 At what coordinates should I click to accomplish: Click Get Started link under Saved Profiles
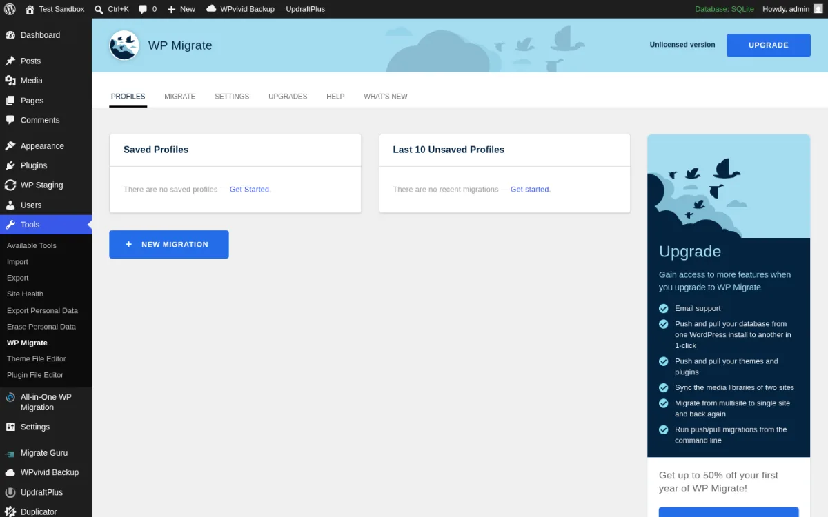pos(249,190)
